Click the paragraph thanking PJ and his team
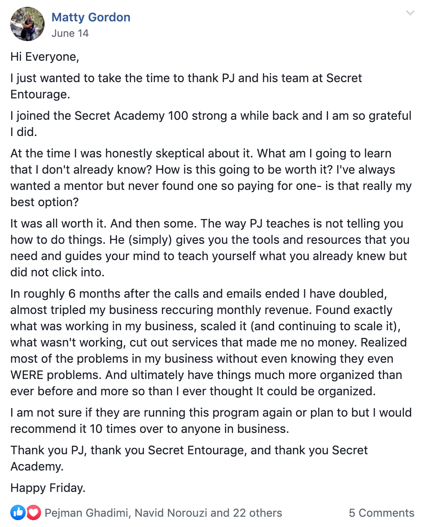This screenshot has width=424, height=527. click(x=186, y=86)
